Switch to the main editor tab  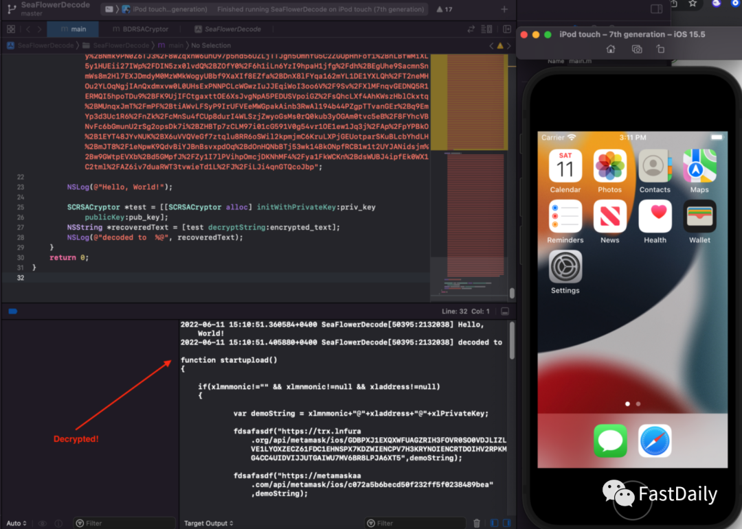tap(73, 30)
